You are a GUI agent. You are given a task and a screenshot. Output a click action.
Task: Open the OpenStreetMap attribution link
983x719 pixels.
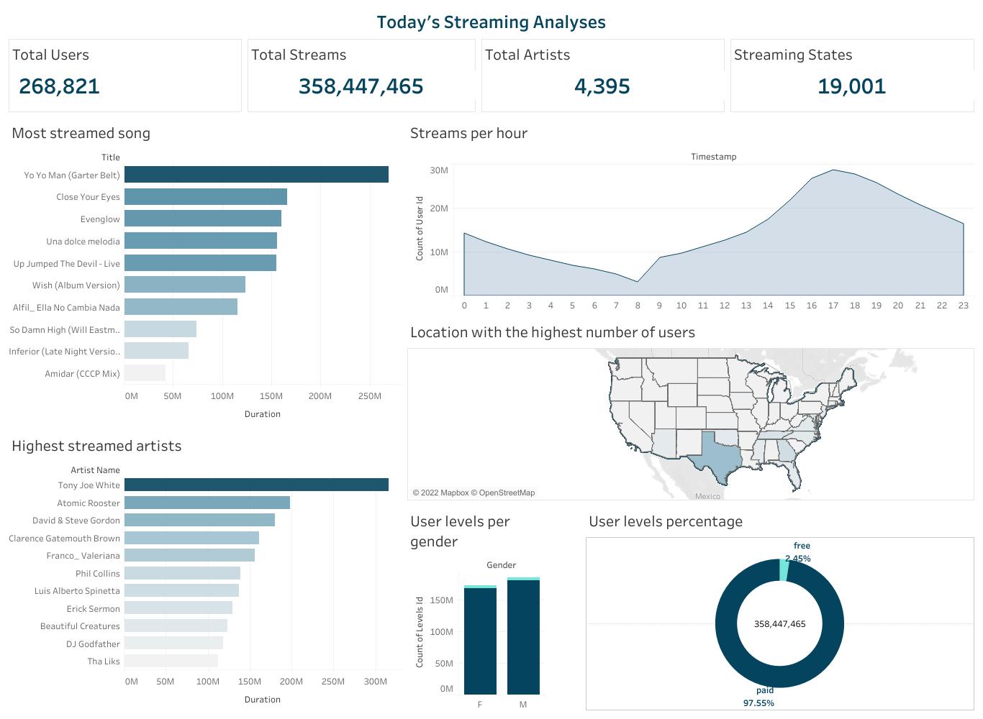click(x=507, y=493)
